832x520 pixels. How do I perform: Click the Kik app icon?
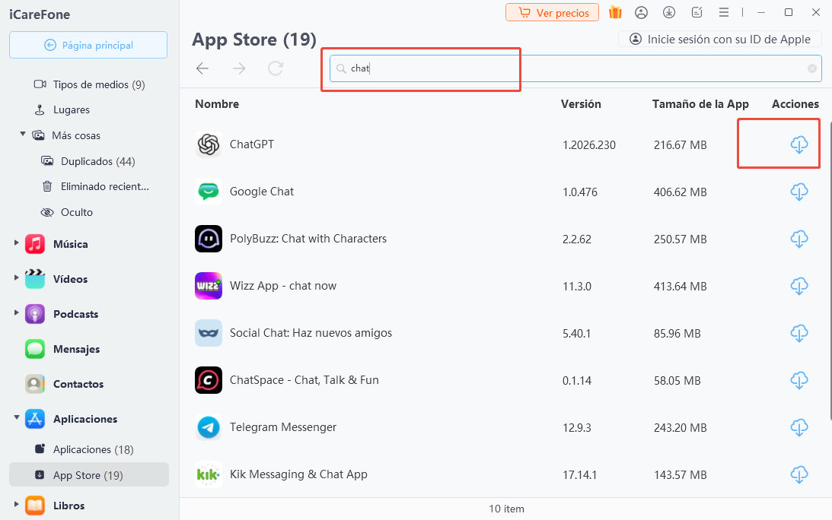209,474
